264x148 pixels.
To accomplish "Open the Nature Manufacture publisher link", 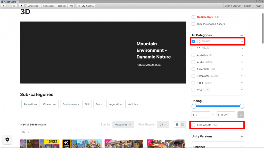I will click(148, 65).
